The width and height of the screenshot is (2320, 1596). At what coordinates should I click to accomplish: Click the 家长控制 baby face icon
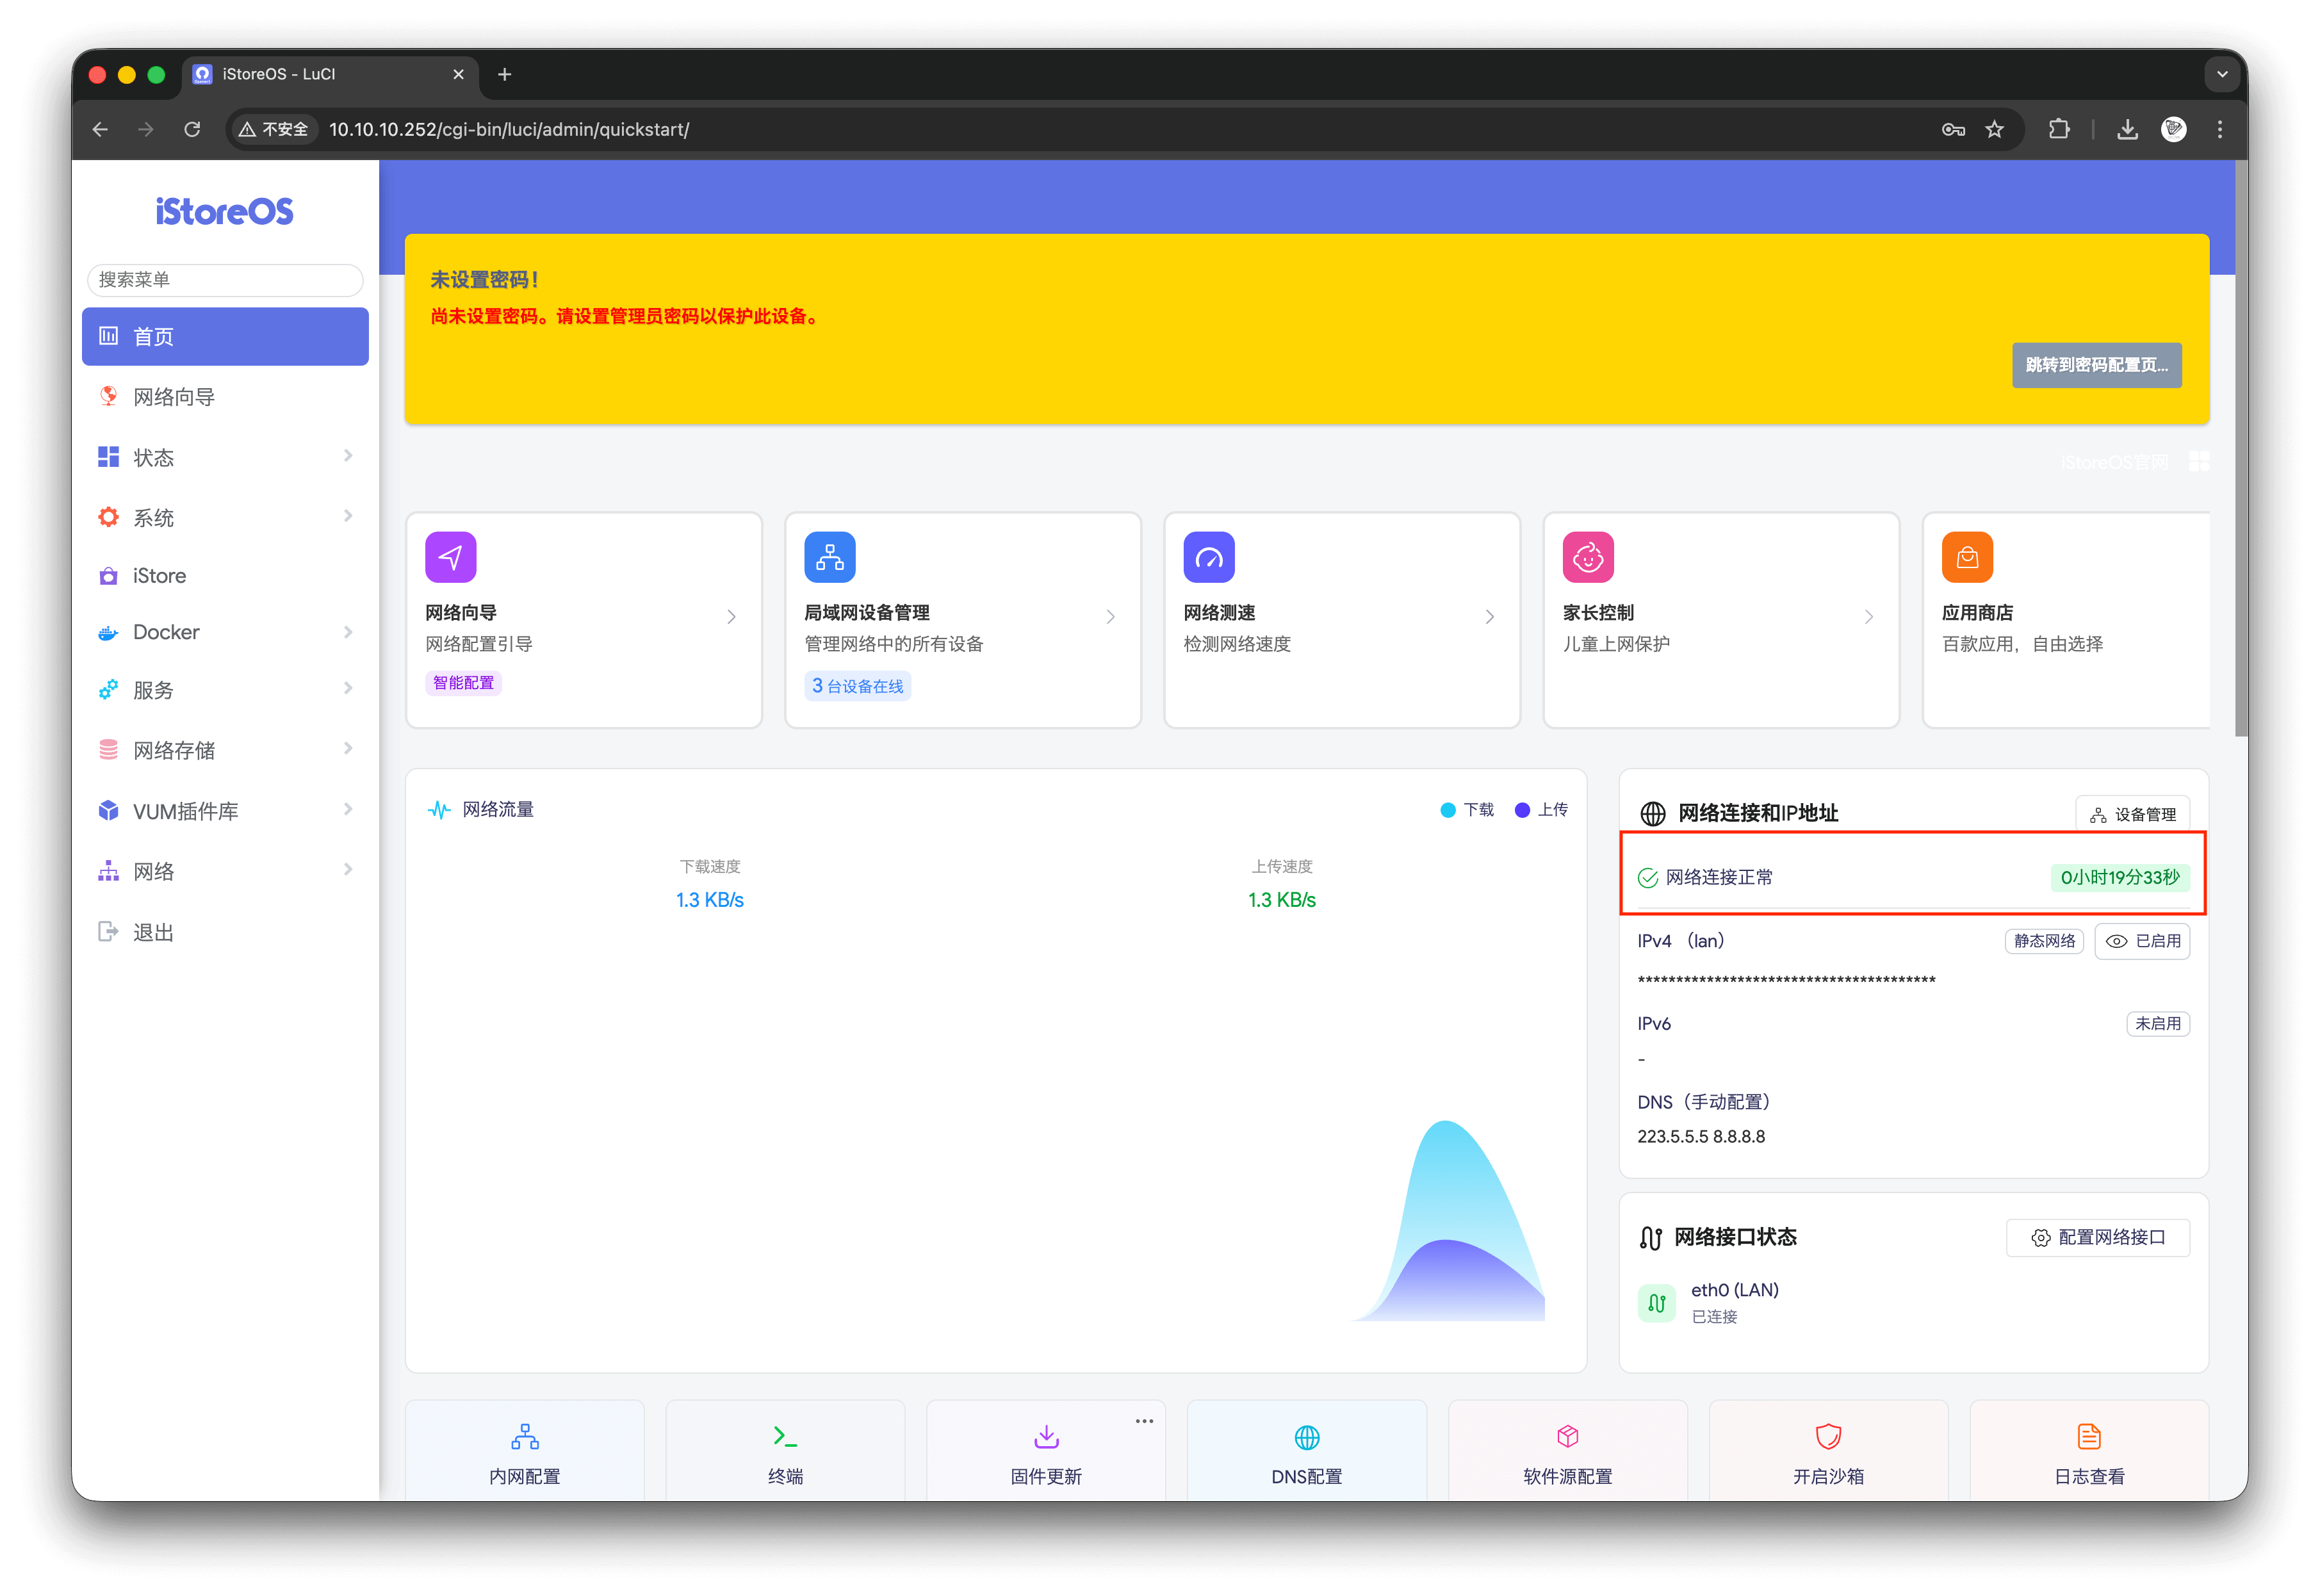point(1587,557)
